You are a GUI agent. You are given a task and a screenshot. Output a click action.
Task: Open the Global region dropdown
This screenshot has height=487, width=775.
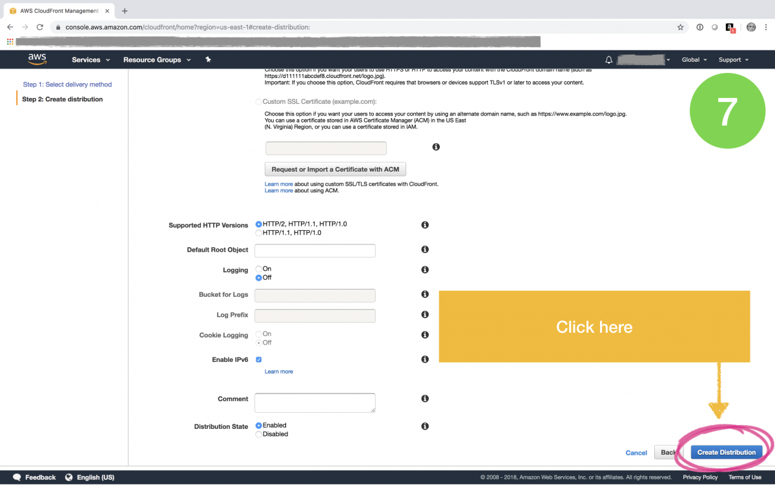click(x=694, y=59)
